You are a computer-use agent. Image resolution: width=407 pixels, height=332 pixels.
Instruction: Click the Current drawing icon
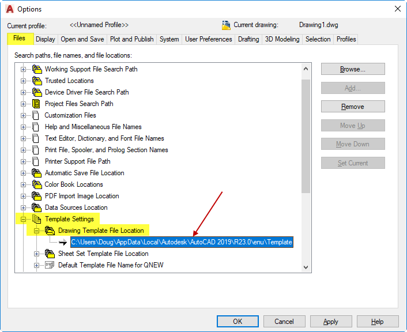click(x=226, y=25)
